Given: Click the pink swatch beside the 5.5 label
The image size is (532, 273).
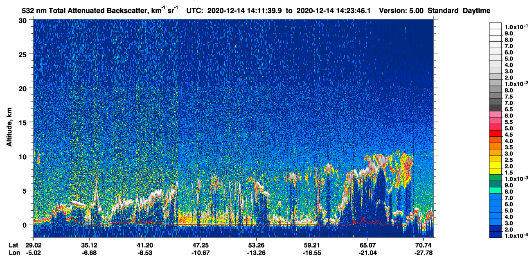Looking at the screenshot, I should point(495,121).
